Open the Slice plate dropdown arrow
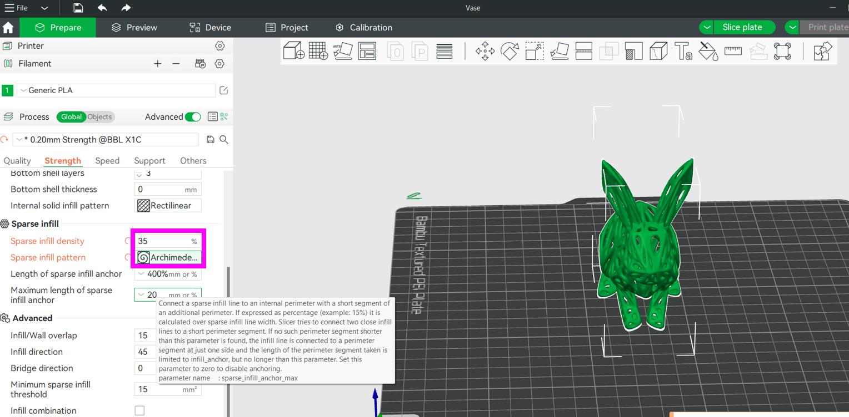849x417 pixels. click(706, 27)
